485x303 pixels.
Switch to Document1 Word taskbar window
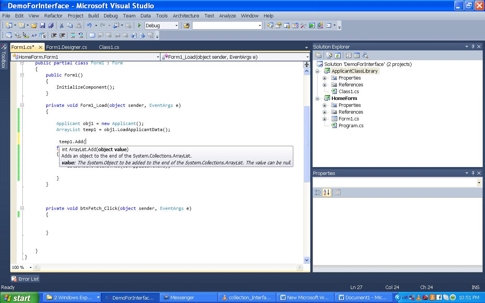pos(363,298)
